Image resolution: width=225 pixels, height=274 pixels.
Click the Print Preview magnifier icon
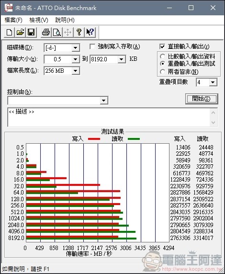pos(57,32)
